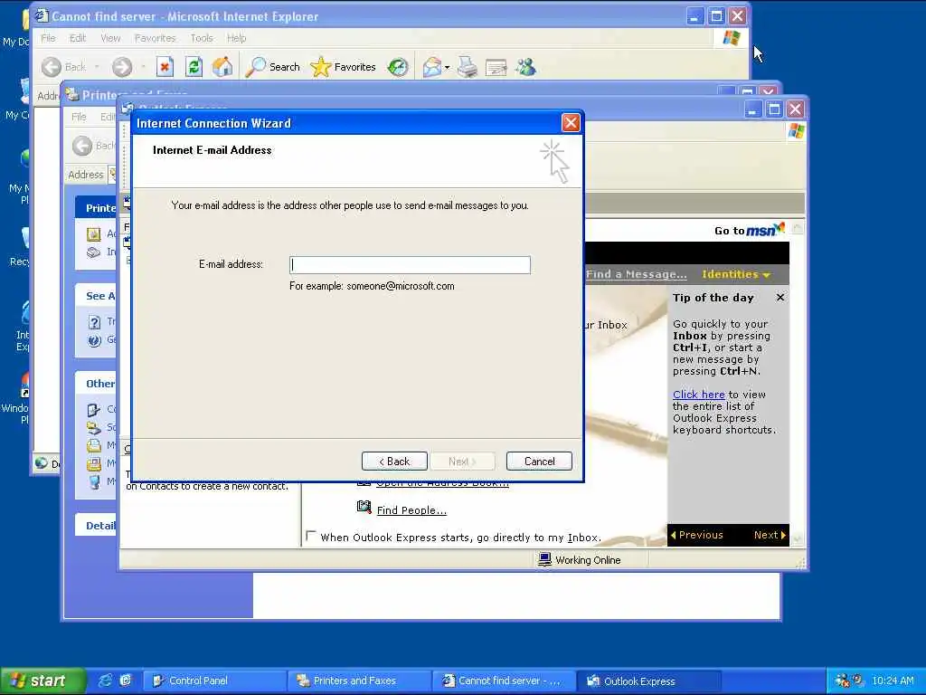Click the Back arrow in Internet Explorer

coord(52,67)
